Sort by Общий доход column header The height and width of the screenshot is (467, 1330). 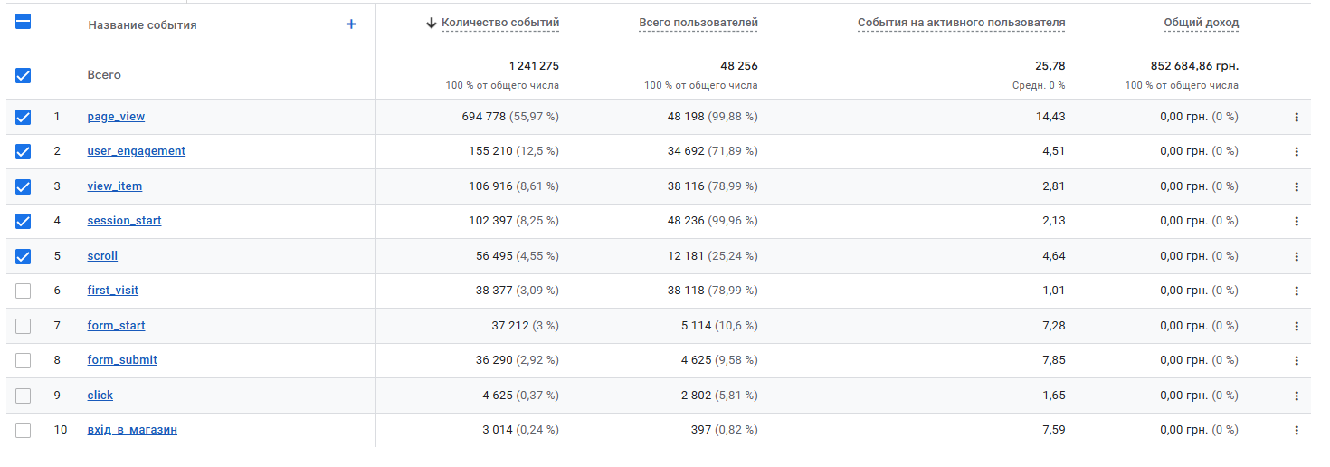[1201, 23]
